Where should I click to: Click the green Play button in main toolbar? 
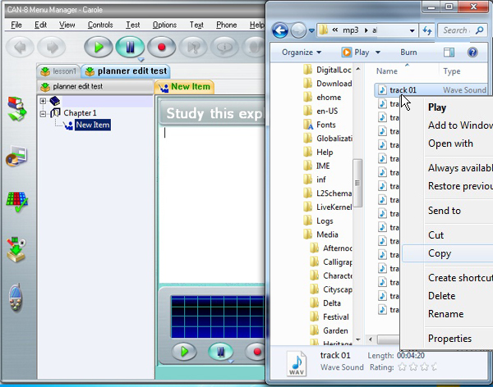99,47
